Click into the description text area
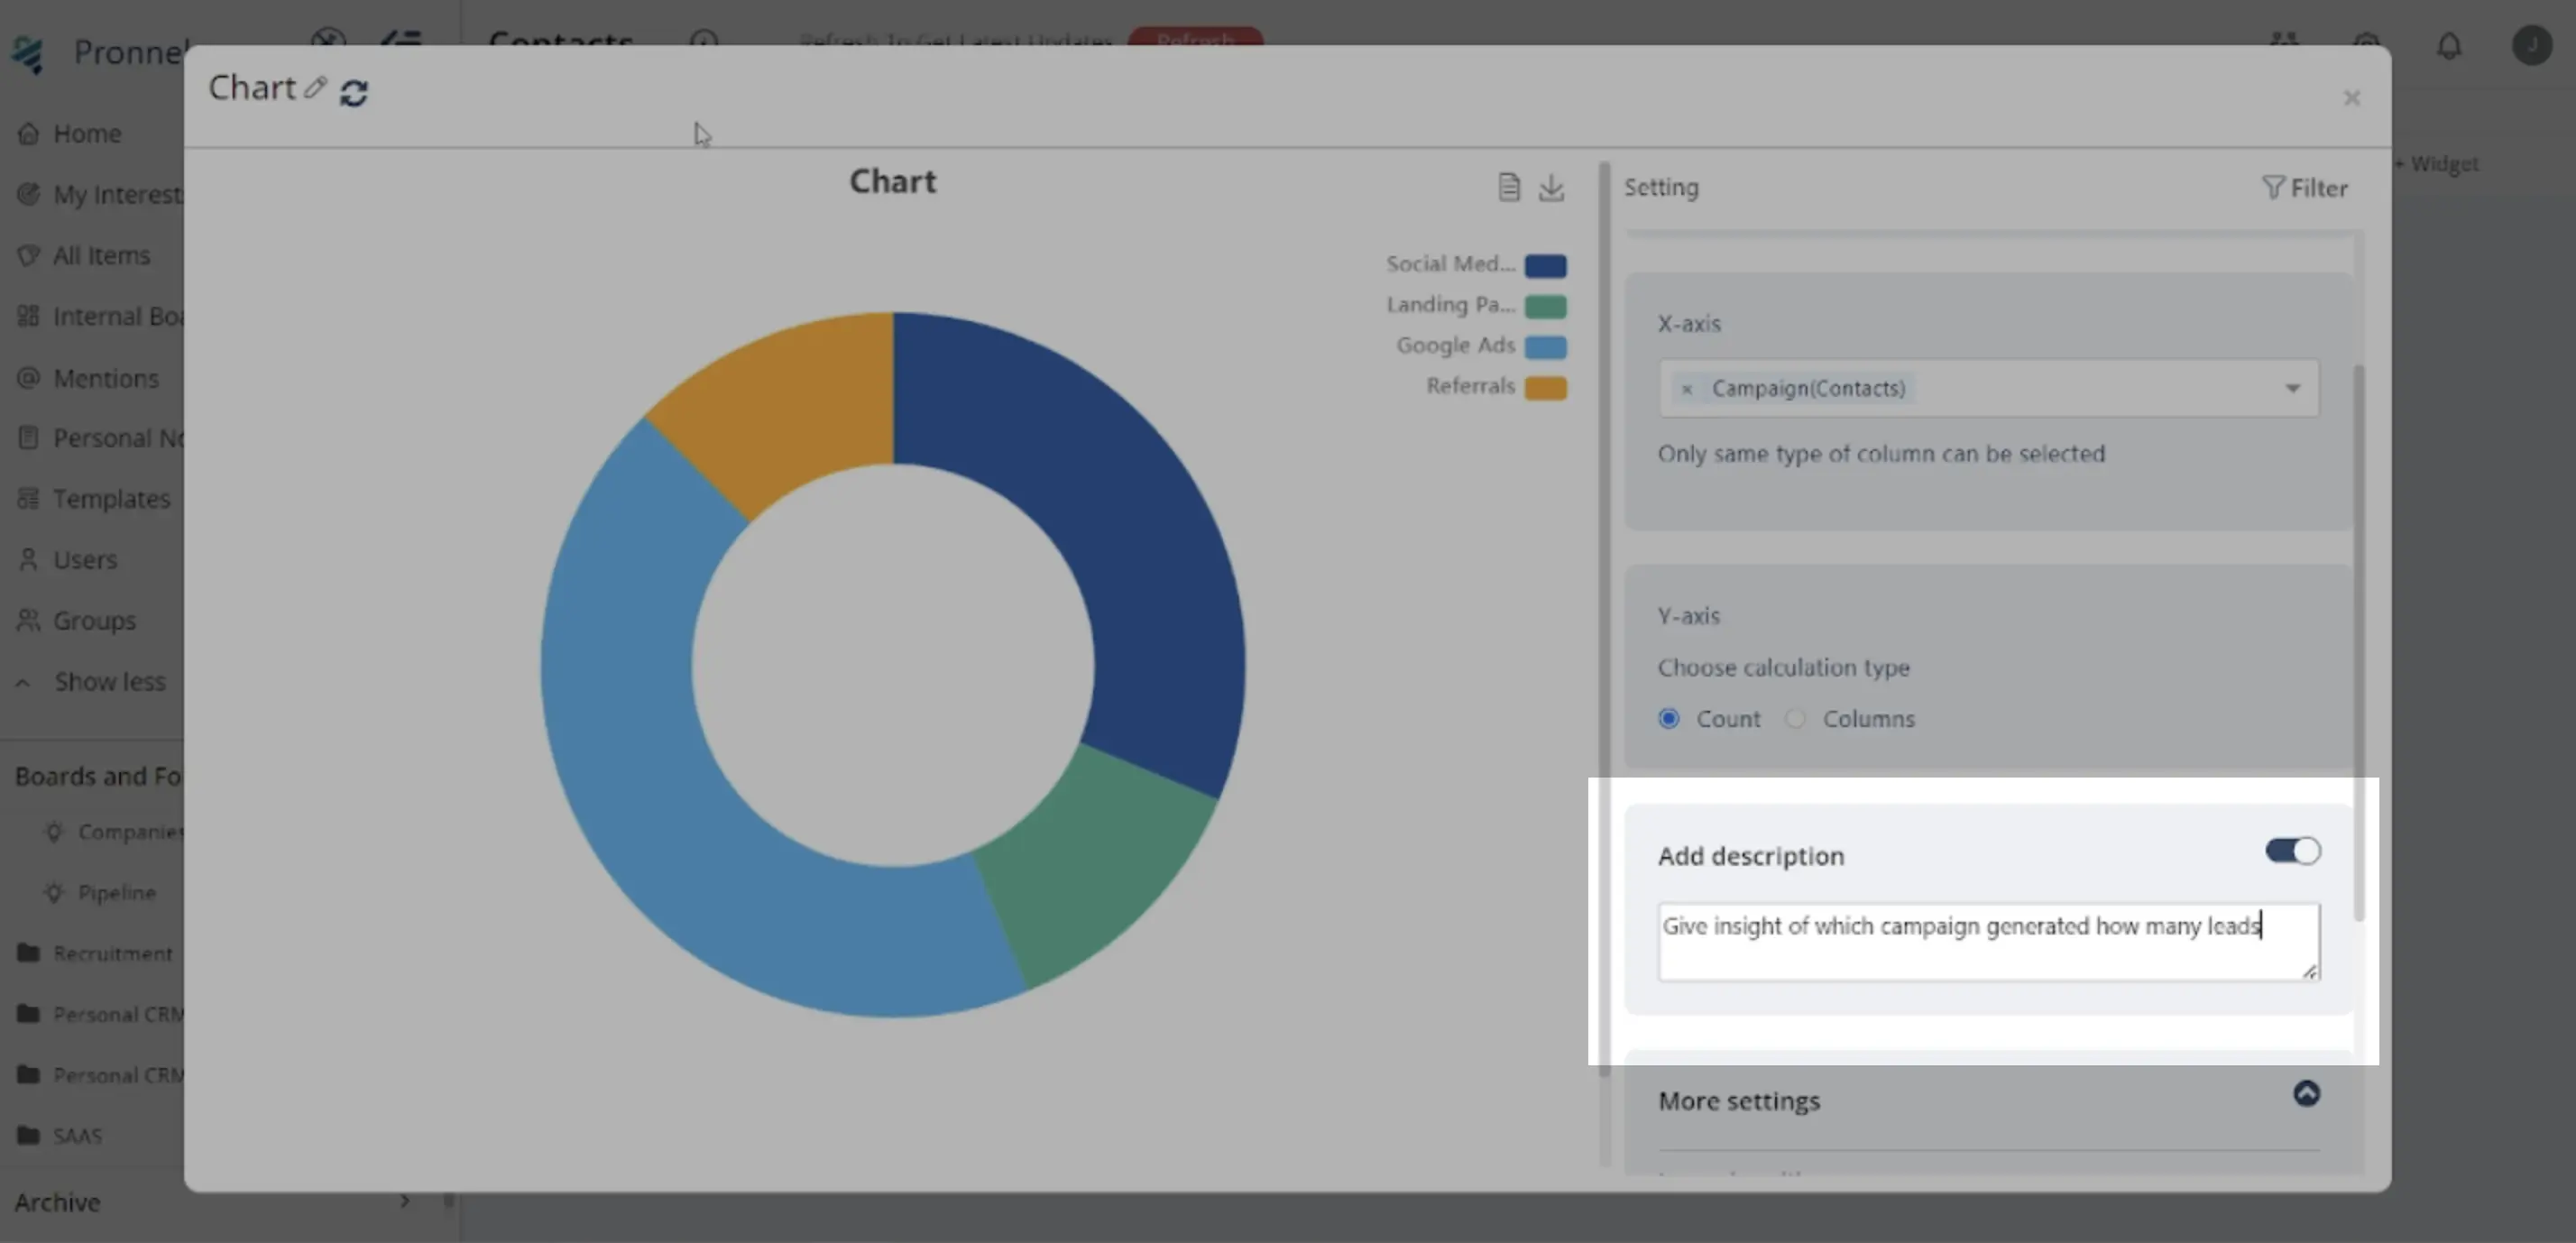This screenshot has height=1243, width=2576. tap(1988, 942)
